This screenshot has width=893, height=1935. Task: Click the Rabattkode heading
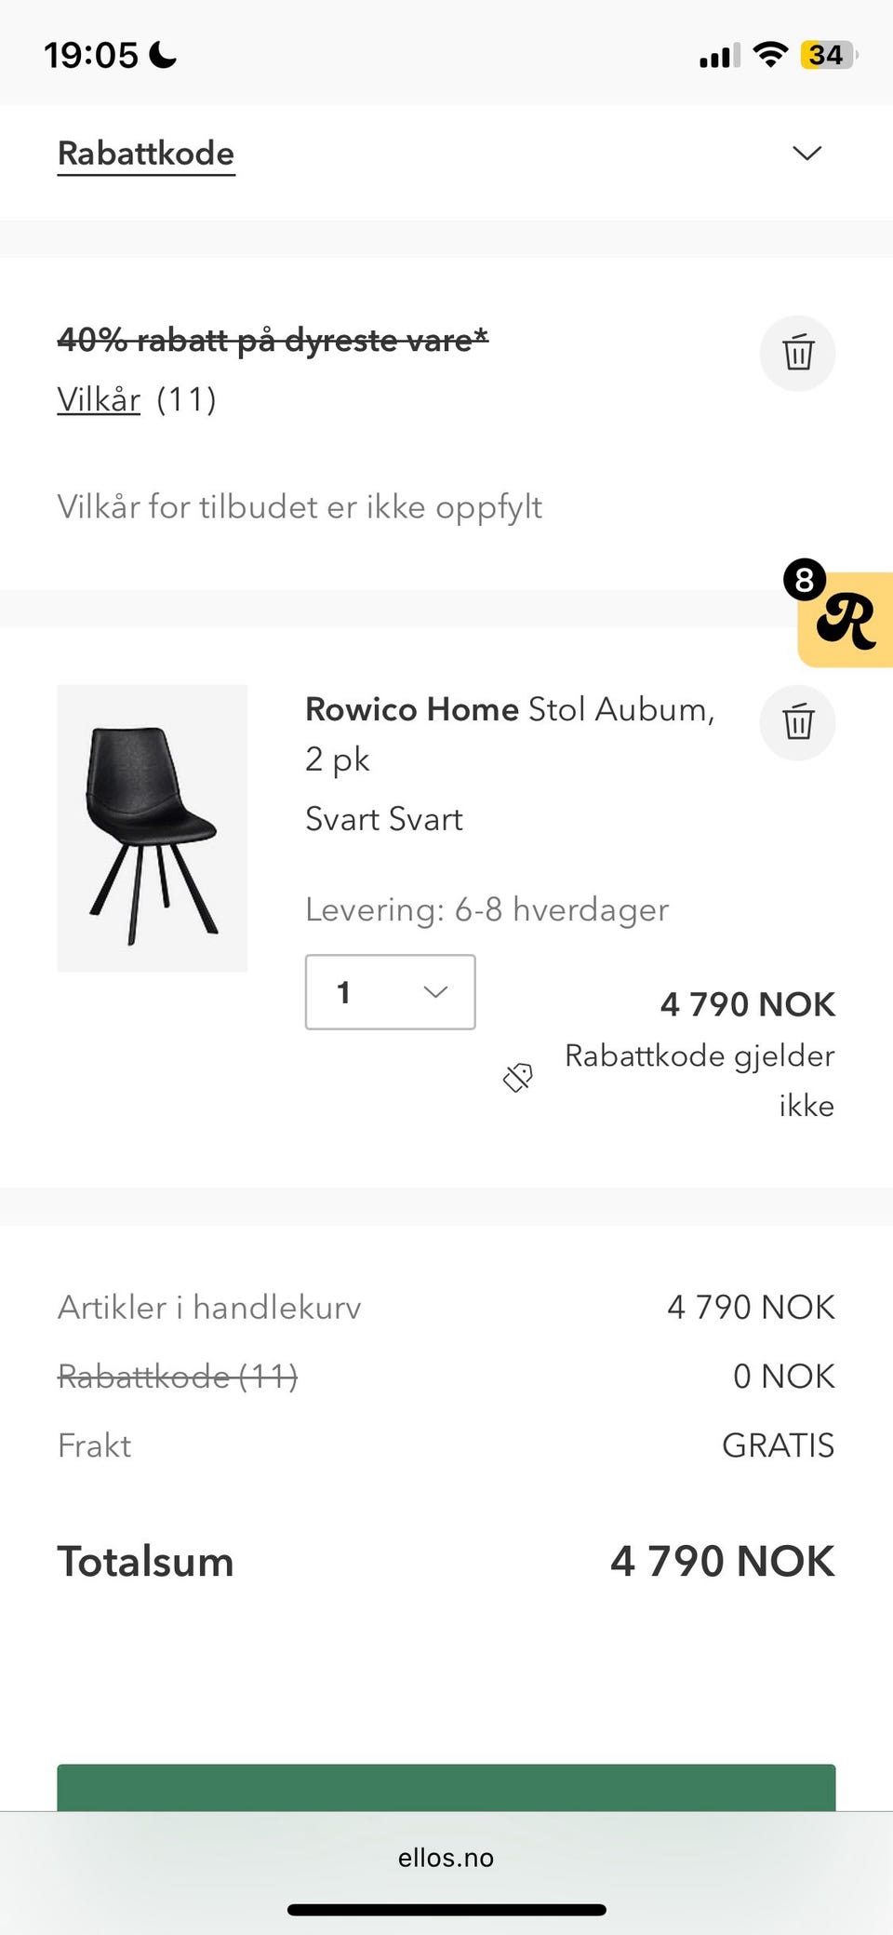146,154
